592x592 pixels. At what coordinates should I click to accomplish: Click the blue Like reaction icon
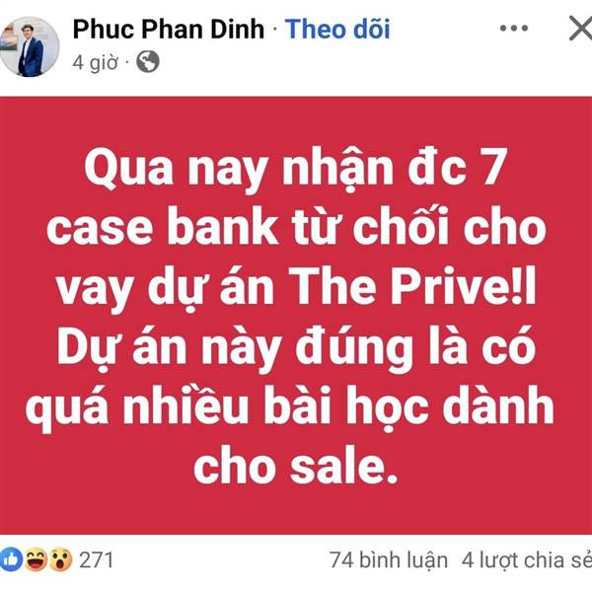[11, 559]
